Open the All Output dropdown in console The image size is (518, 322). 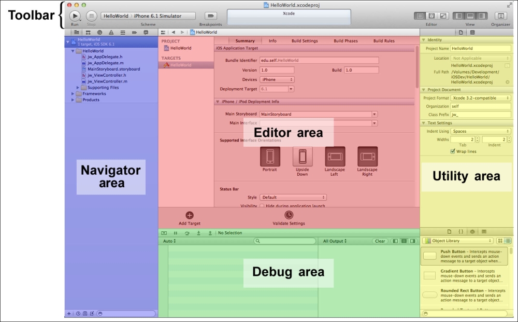[335, 241]
